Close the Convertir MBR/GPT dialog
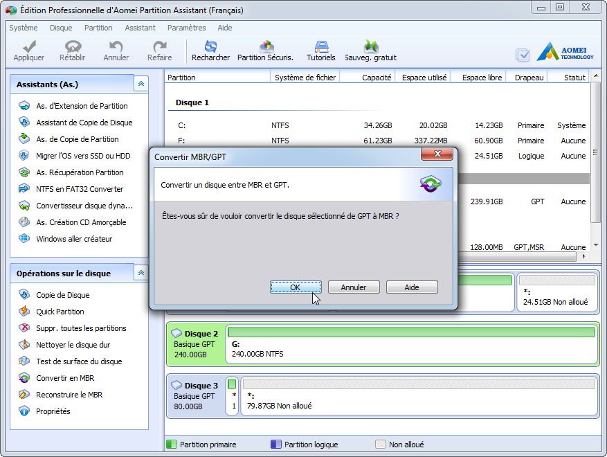Viewport: 607px width, 457px height. (438, 154)
